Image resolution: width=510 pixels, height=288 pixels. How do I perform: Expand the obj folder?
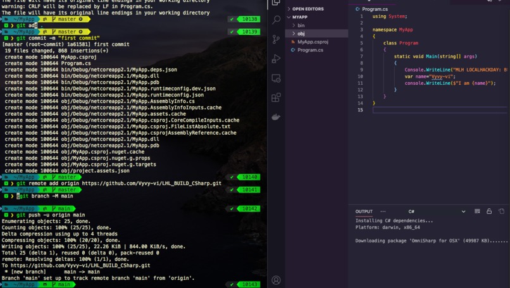click(x=316, y=34)
